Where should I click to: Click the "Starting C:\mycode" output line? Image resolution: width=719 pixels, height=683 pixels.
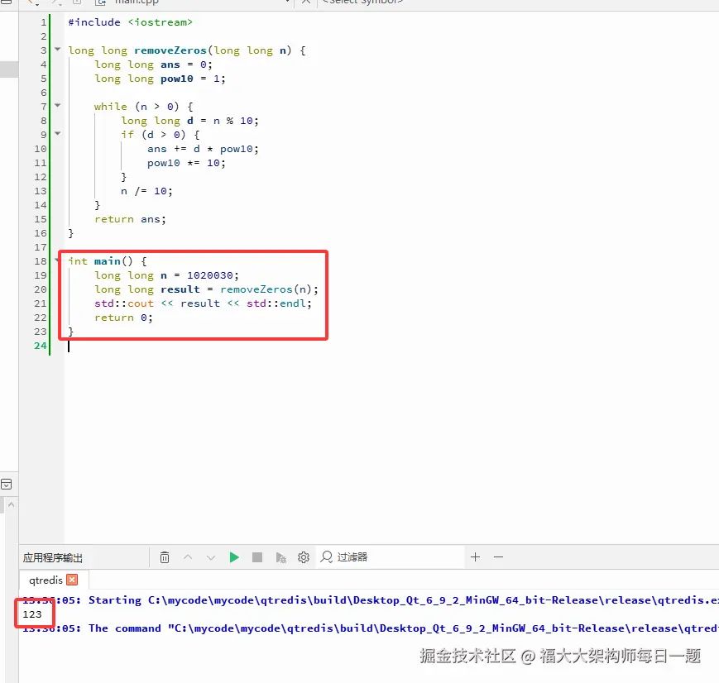[x=371, y=600]
